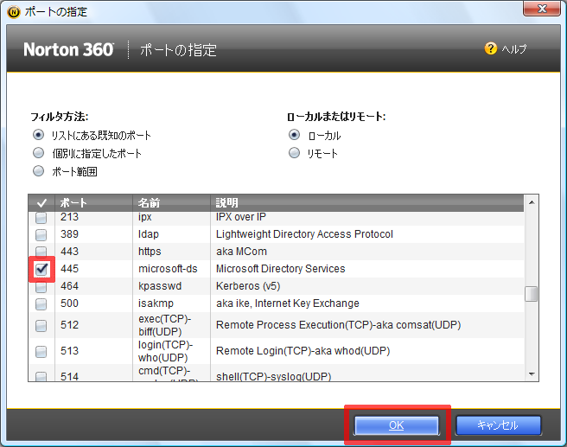Select 個別に指定したポート filter option
The image size is (567, 447).
pos(38,153)
